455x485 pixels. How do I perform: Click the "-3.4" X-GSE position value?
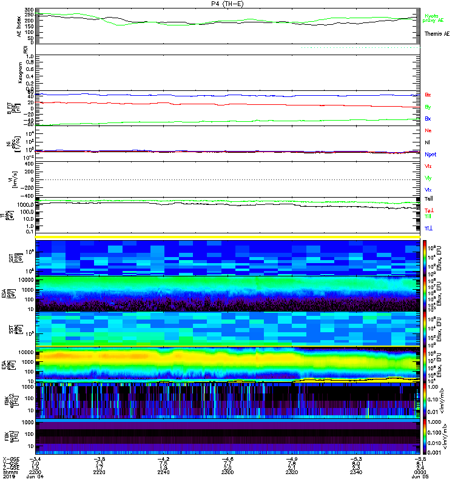coord(35,459)
